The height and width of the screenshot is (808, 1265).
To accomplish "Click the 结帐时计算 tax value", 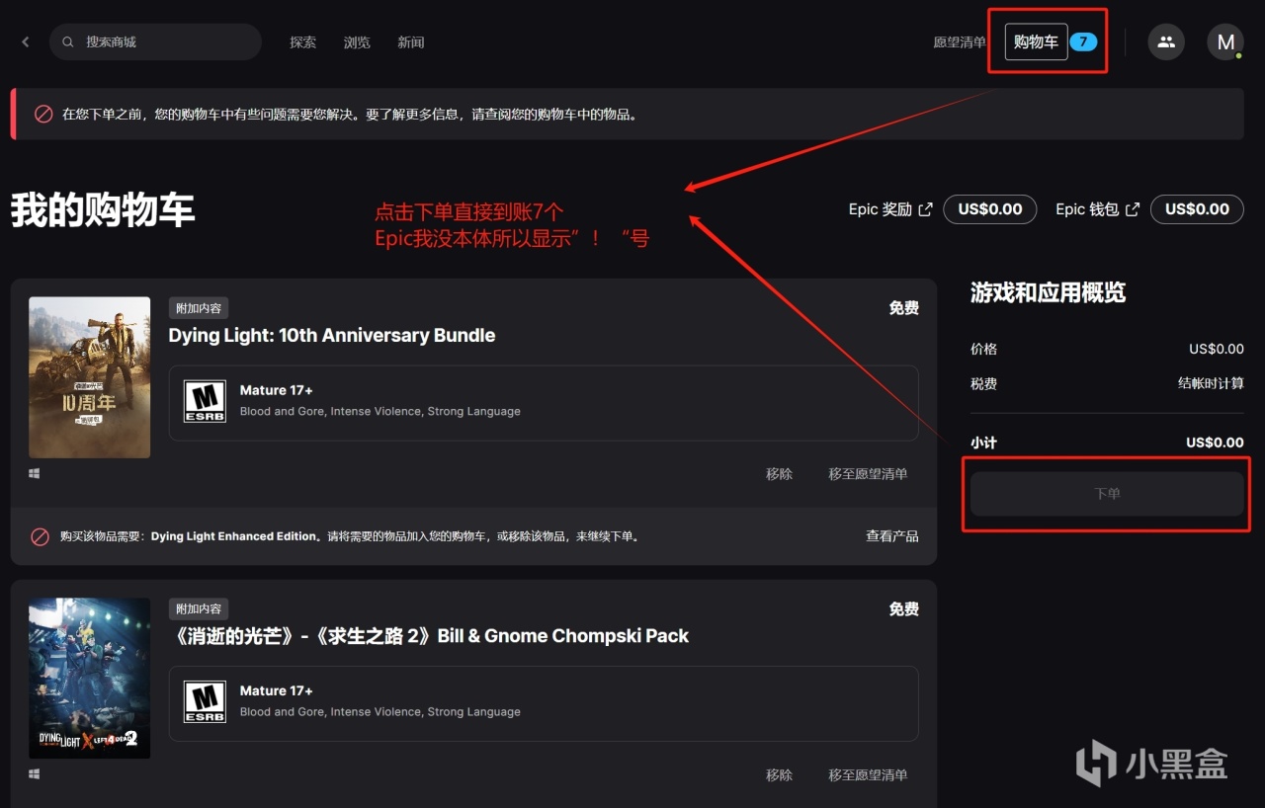I will pyautogui.click(x=1211, y=383).
